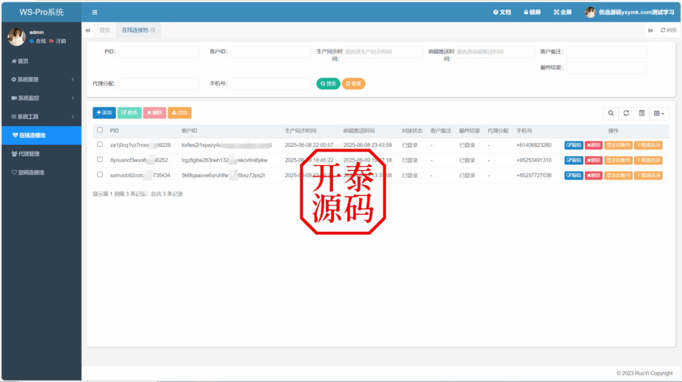
Task: Focus the PID search field
Action: (x=159, y=52)
